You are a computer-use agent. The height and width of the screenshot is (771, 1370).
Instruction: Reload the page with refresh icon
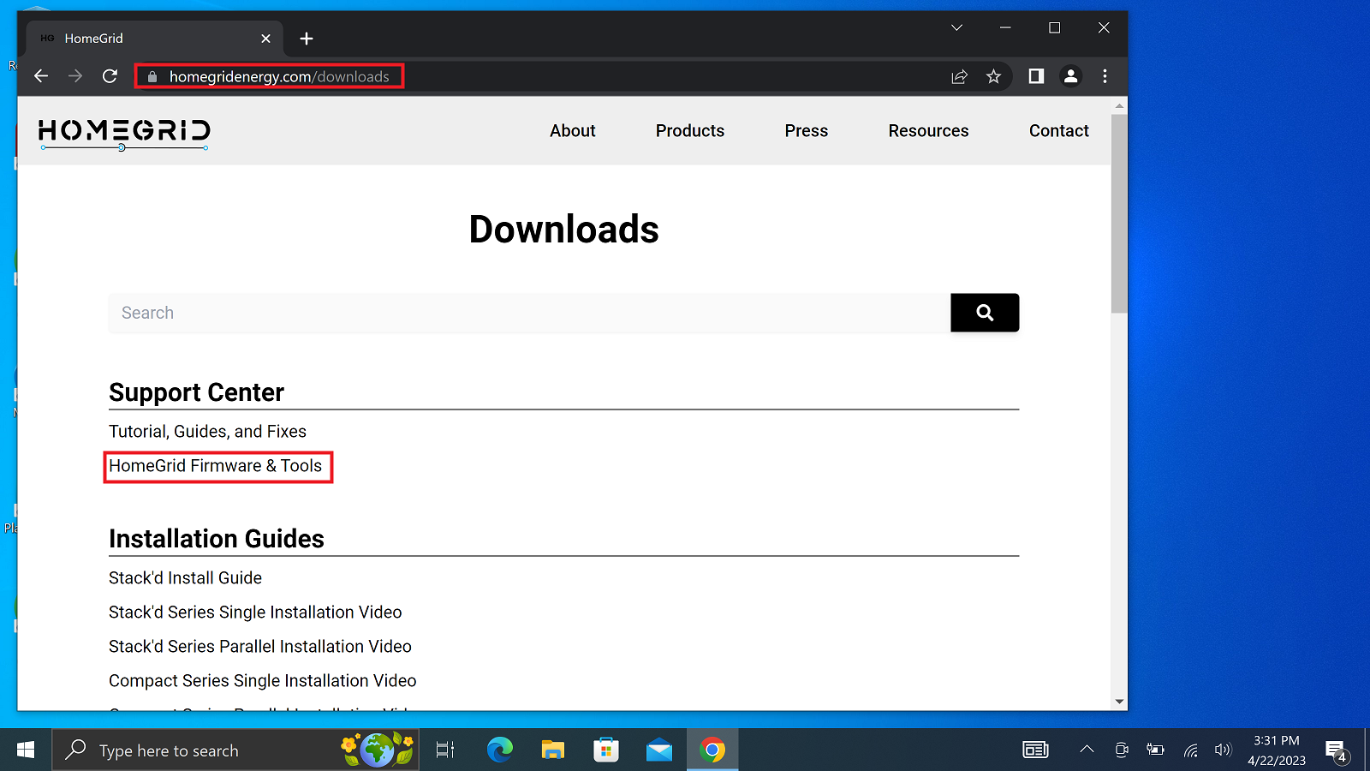[110, 76]
